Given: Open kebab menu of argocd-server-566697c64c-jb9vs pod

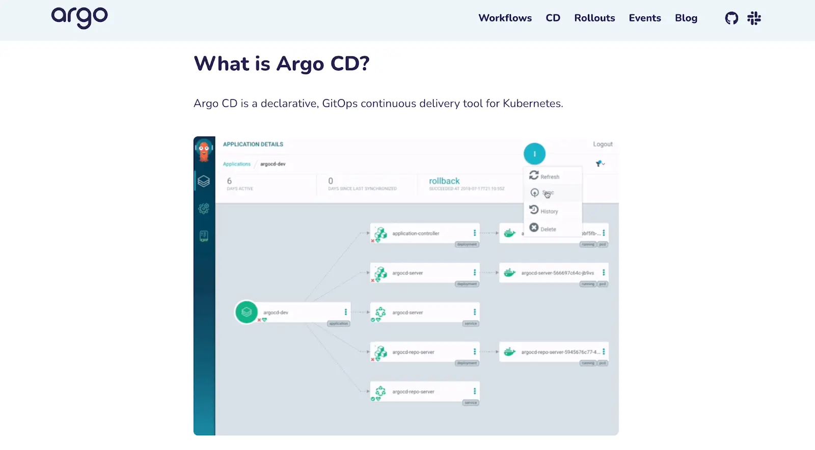Looking at the screenshot, I should (x=604, y=272).
